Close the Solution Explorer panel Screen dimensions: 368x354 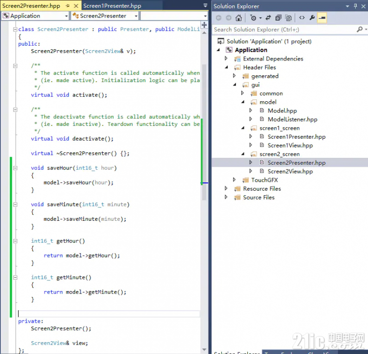363,6
